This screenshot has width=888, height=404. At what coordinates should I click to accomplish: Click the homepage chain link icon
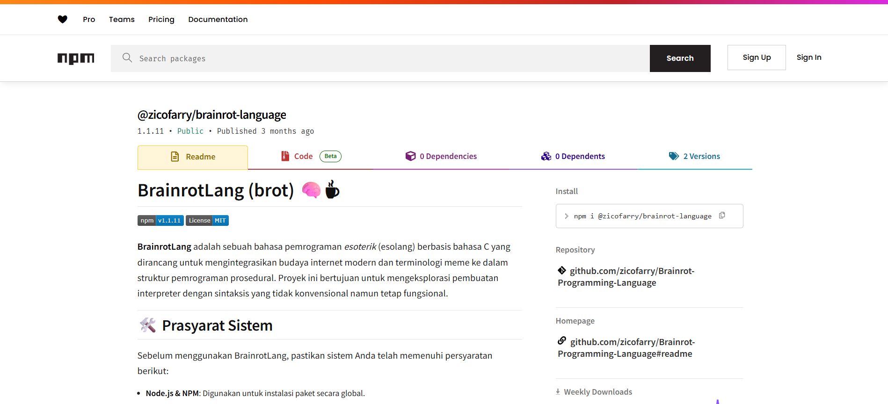pyautogui.click(x=562, y=340)
